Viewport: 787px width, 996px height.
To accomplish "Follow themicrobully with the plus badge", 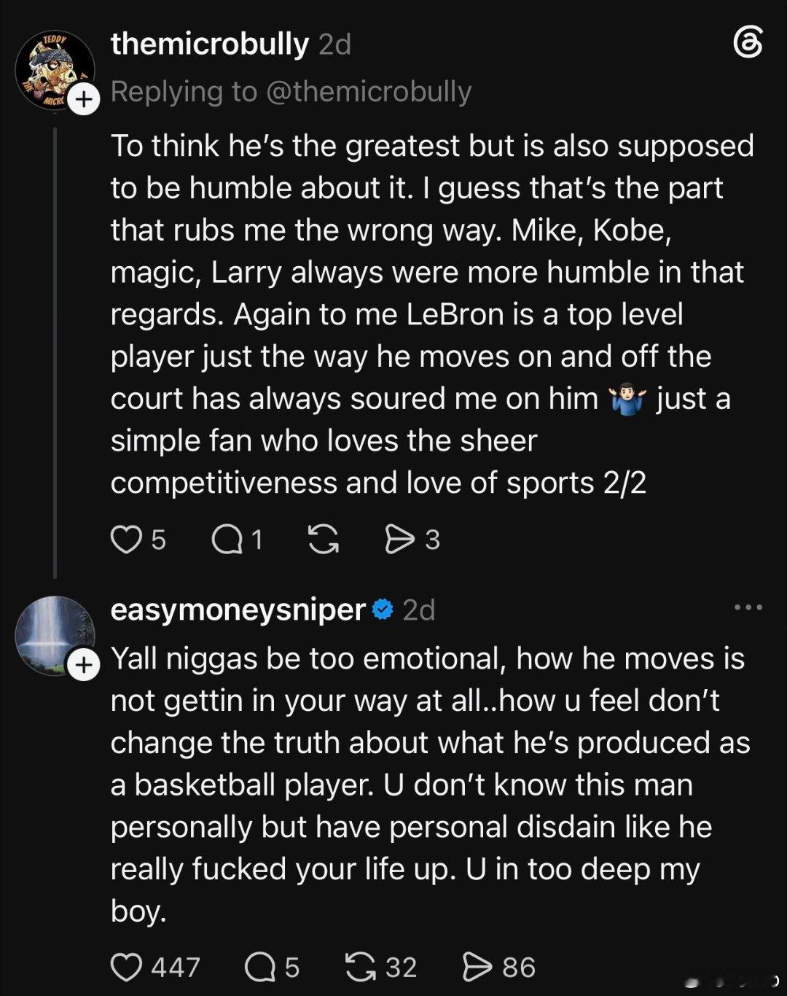I will tap(84, 98).
